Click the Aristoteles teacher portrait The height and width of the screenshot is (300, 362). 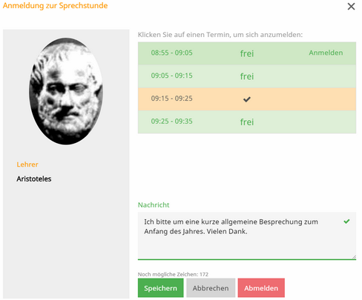(x=66, y=91)
